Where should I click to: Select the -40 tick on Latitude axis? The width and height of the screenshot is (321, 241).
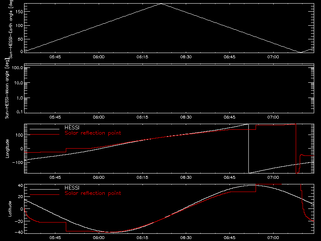19,233
